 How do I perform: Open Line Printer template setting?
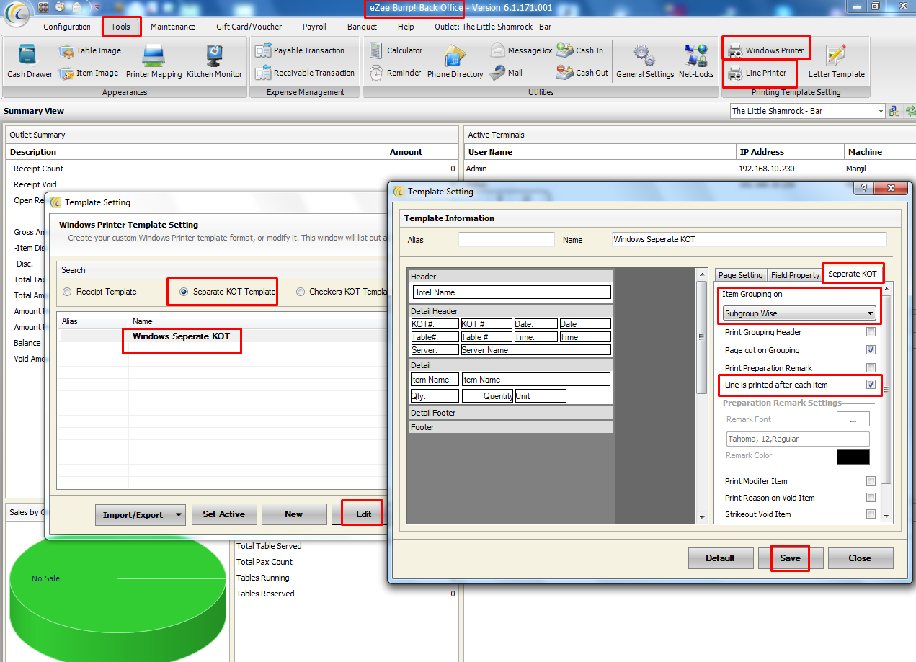tap(757, 73)
